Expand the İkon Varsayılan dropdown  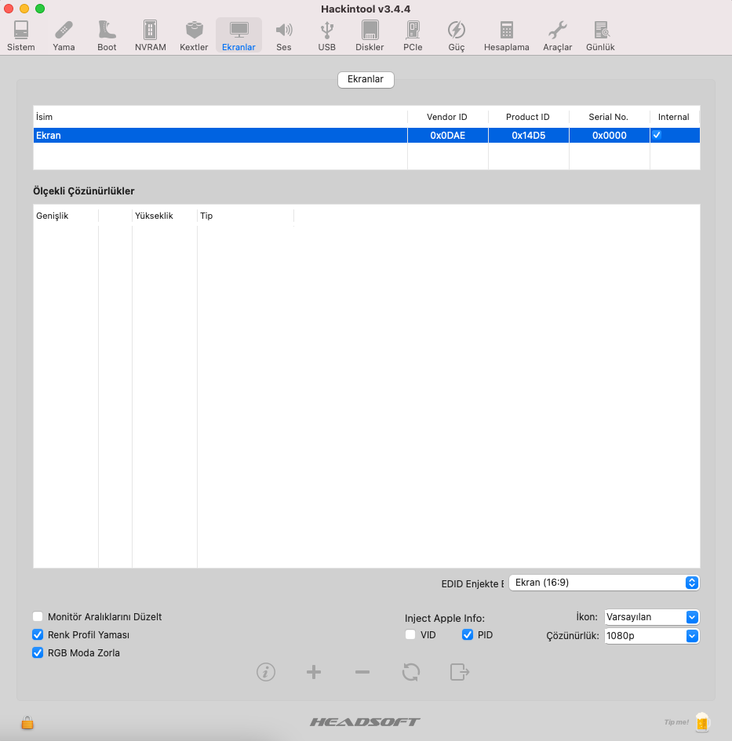(651, 617)
